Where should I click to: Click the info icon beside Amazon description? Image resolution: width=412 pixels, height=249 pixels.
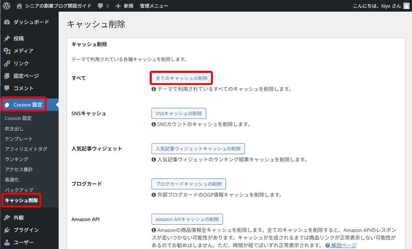(154, 230)
